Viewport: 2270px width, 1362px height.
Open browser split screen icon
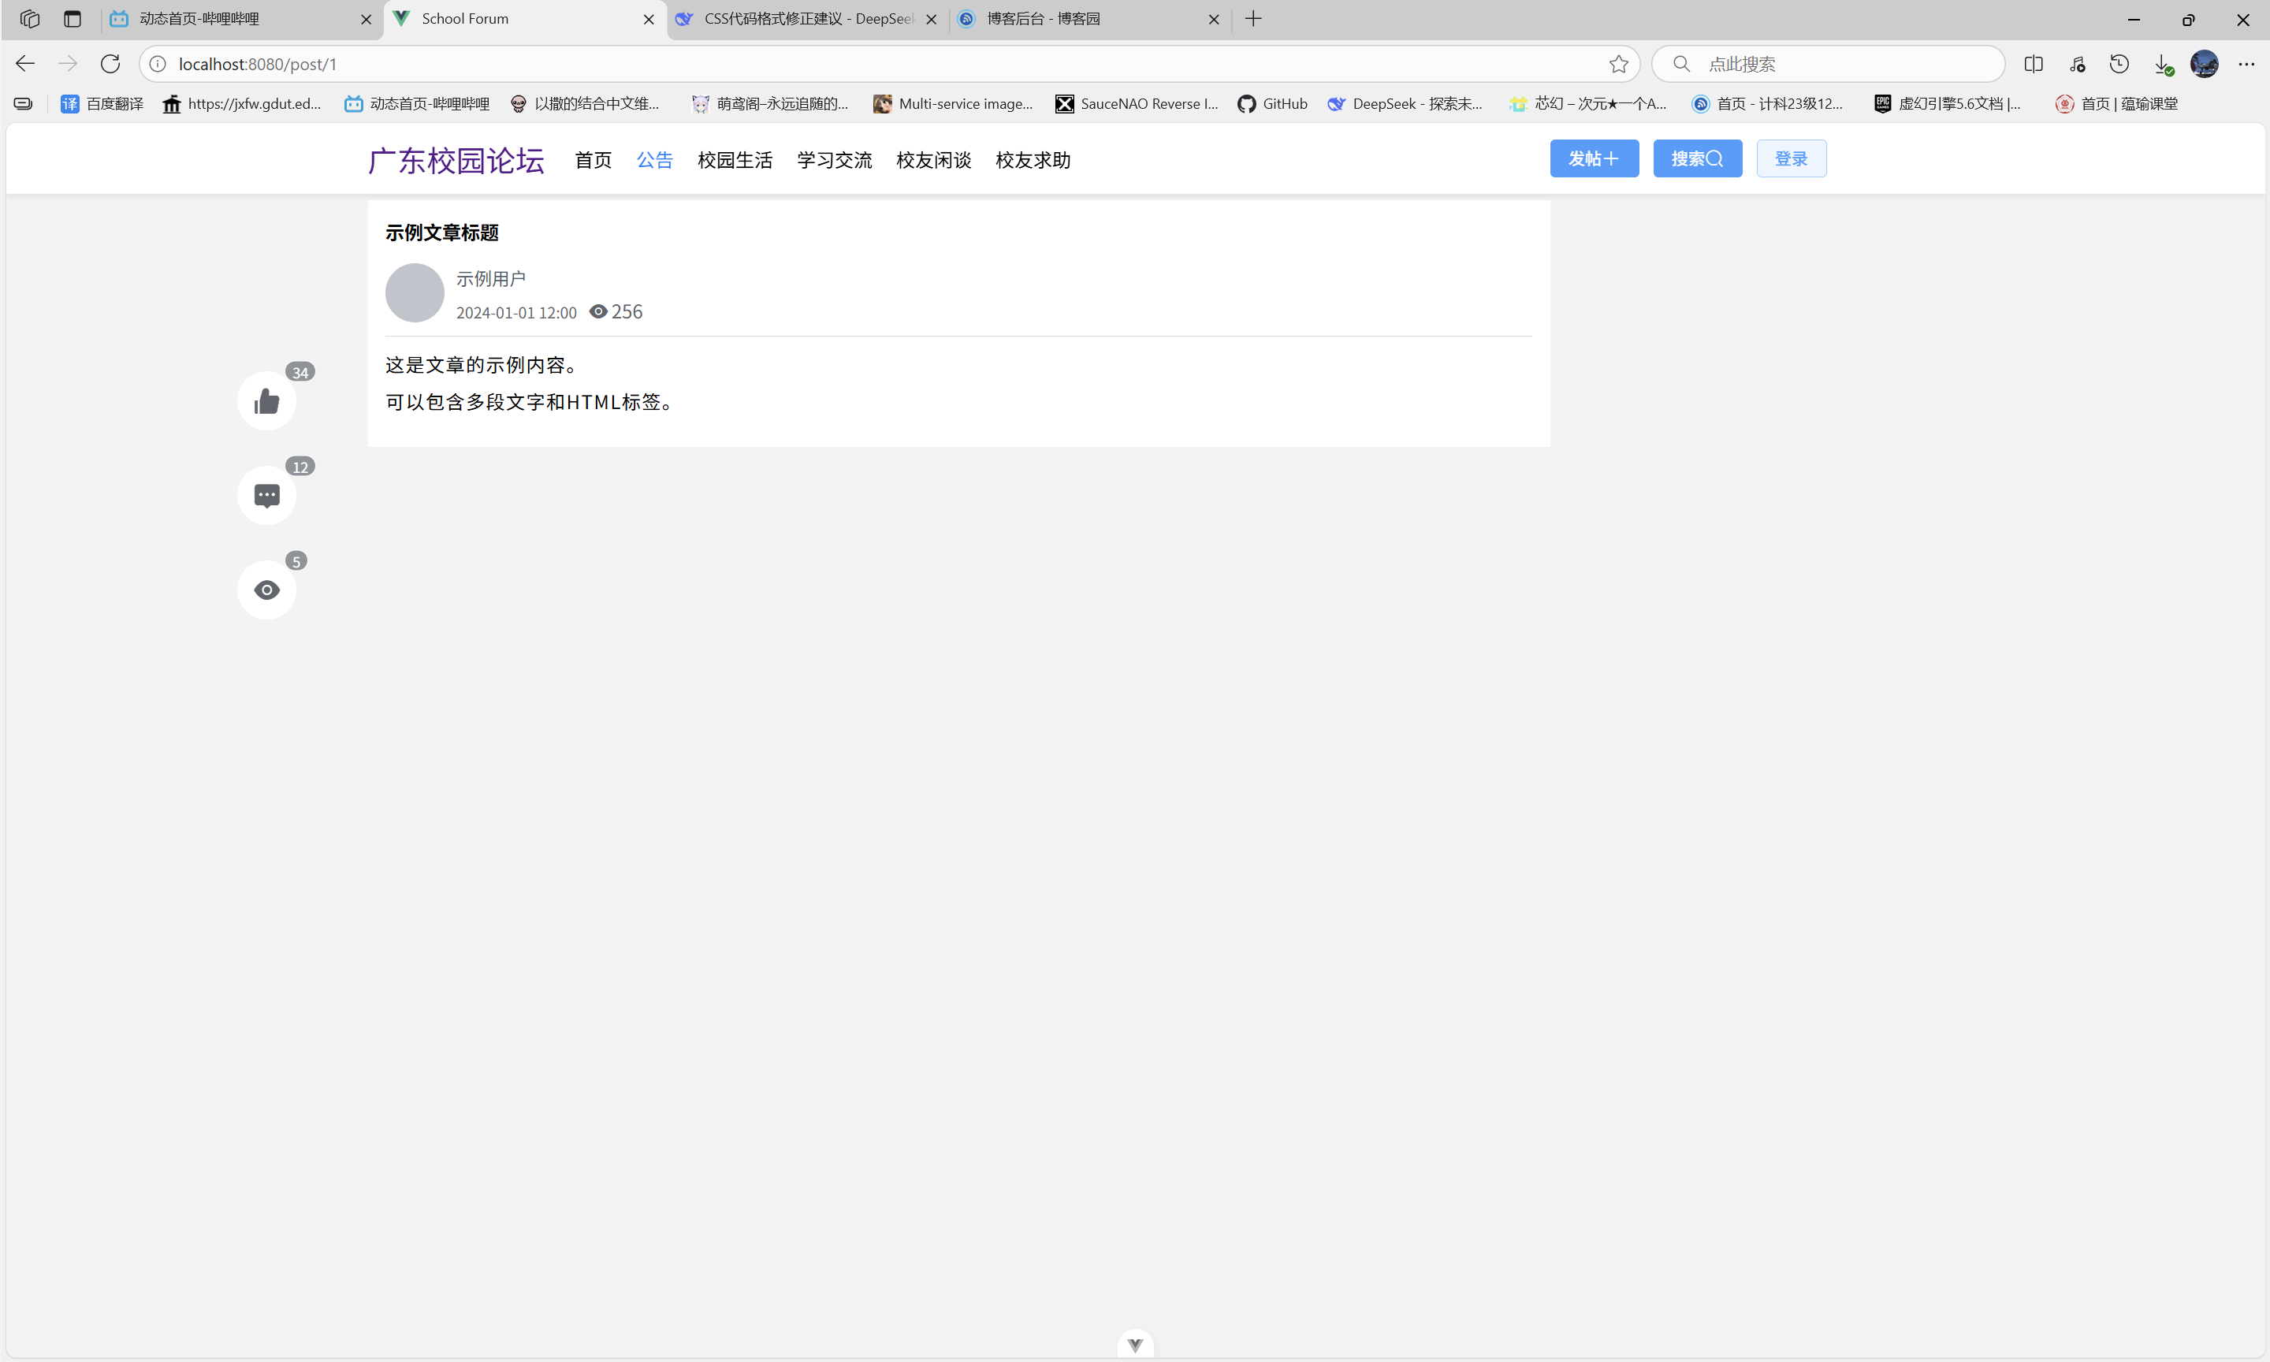click(x=2034, y=65)
